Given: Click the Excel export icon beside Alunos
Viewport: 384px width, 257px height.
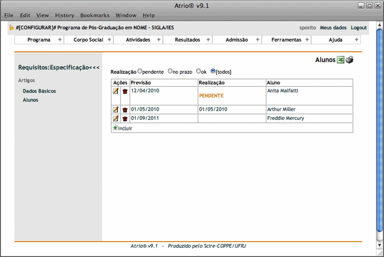Looking at the screenshot, I should (x=340, y=60).
